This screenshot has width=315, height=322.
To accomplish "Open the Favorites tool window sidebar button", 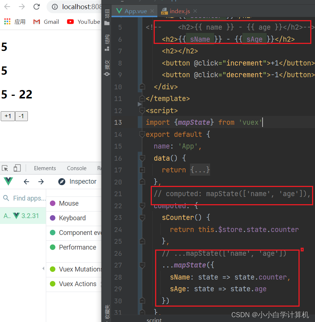I will (107, 312).
